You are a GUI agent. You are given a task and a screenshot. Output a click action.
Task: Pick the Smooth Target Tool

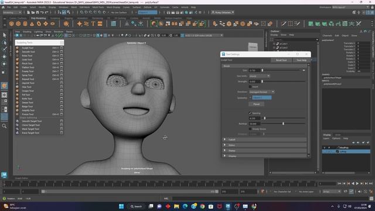pyautogui.click(x=32, y=121)
